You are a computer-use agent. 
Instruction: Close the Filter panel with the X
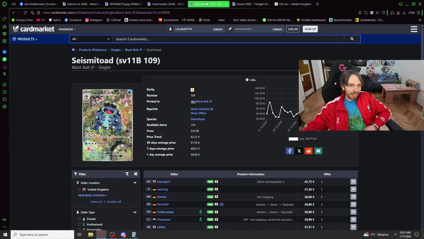click(135, 174)
